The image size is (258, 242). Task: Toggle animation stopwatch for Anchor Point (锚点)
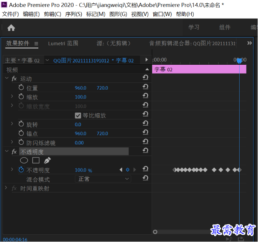(21, 133)
